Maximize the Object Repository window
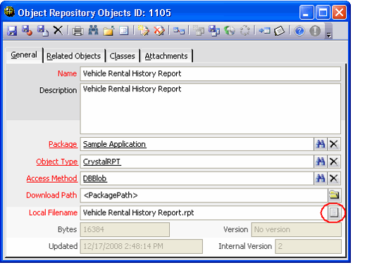372x265 pixels. 323,13
